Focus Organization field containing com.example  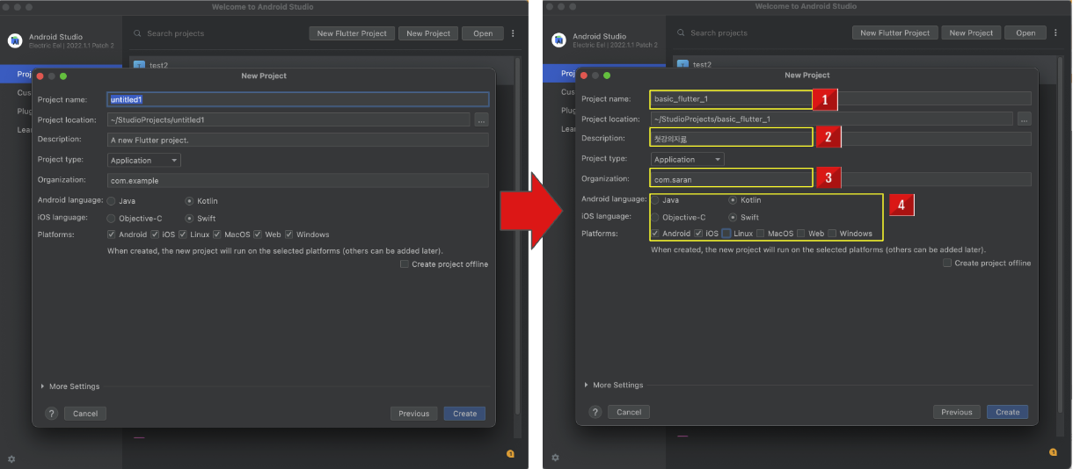click(298, 181)
